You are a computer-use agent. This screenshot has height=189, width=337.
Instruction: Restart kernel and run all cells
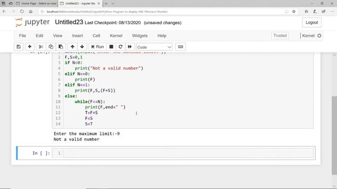pos(130,47)
